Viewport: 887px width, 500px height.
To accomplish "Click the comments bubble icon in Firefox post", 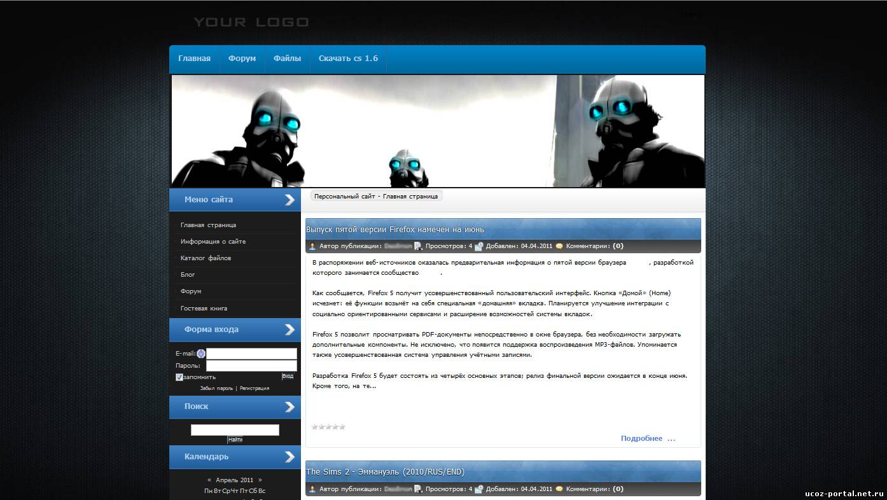I will 559,246.
